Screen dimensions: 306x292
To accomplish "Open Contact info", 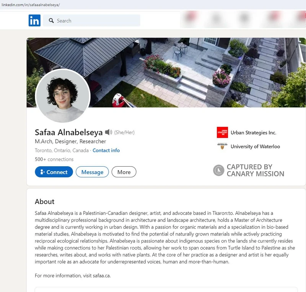I will pos(107,151).
